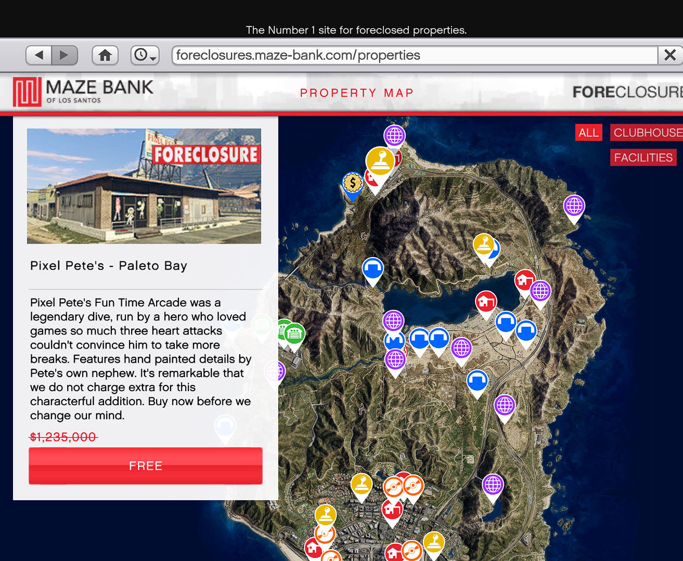Open the PROPERTY MAP header link
This screenshot has height=561, width=683.
[x=357, y=93]
